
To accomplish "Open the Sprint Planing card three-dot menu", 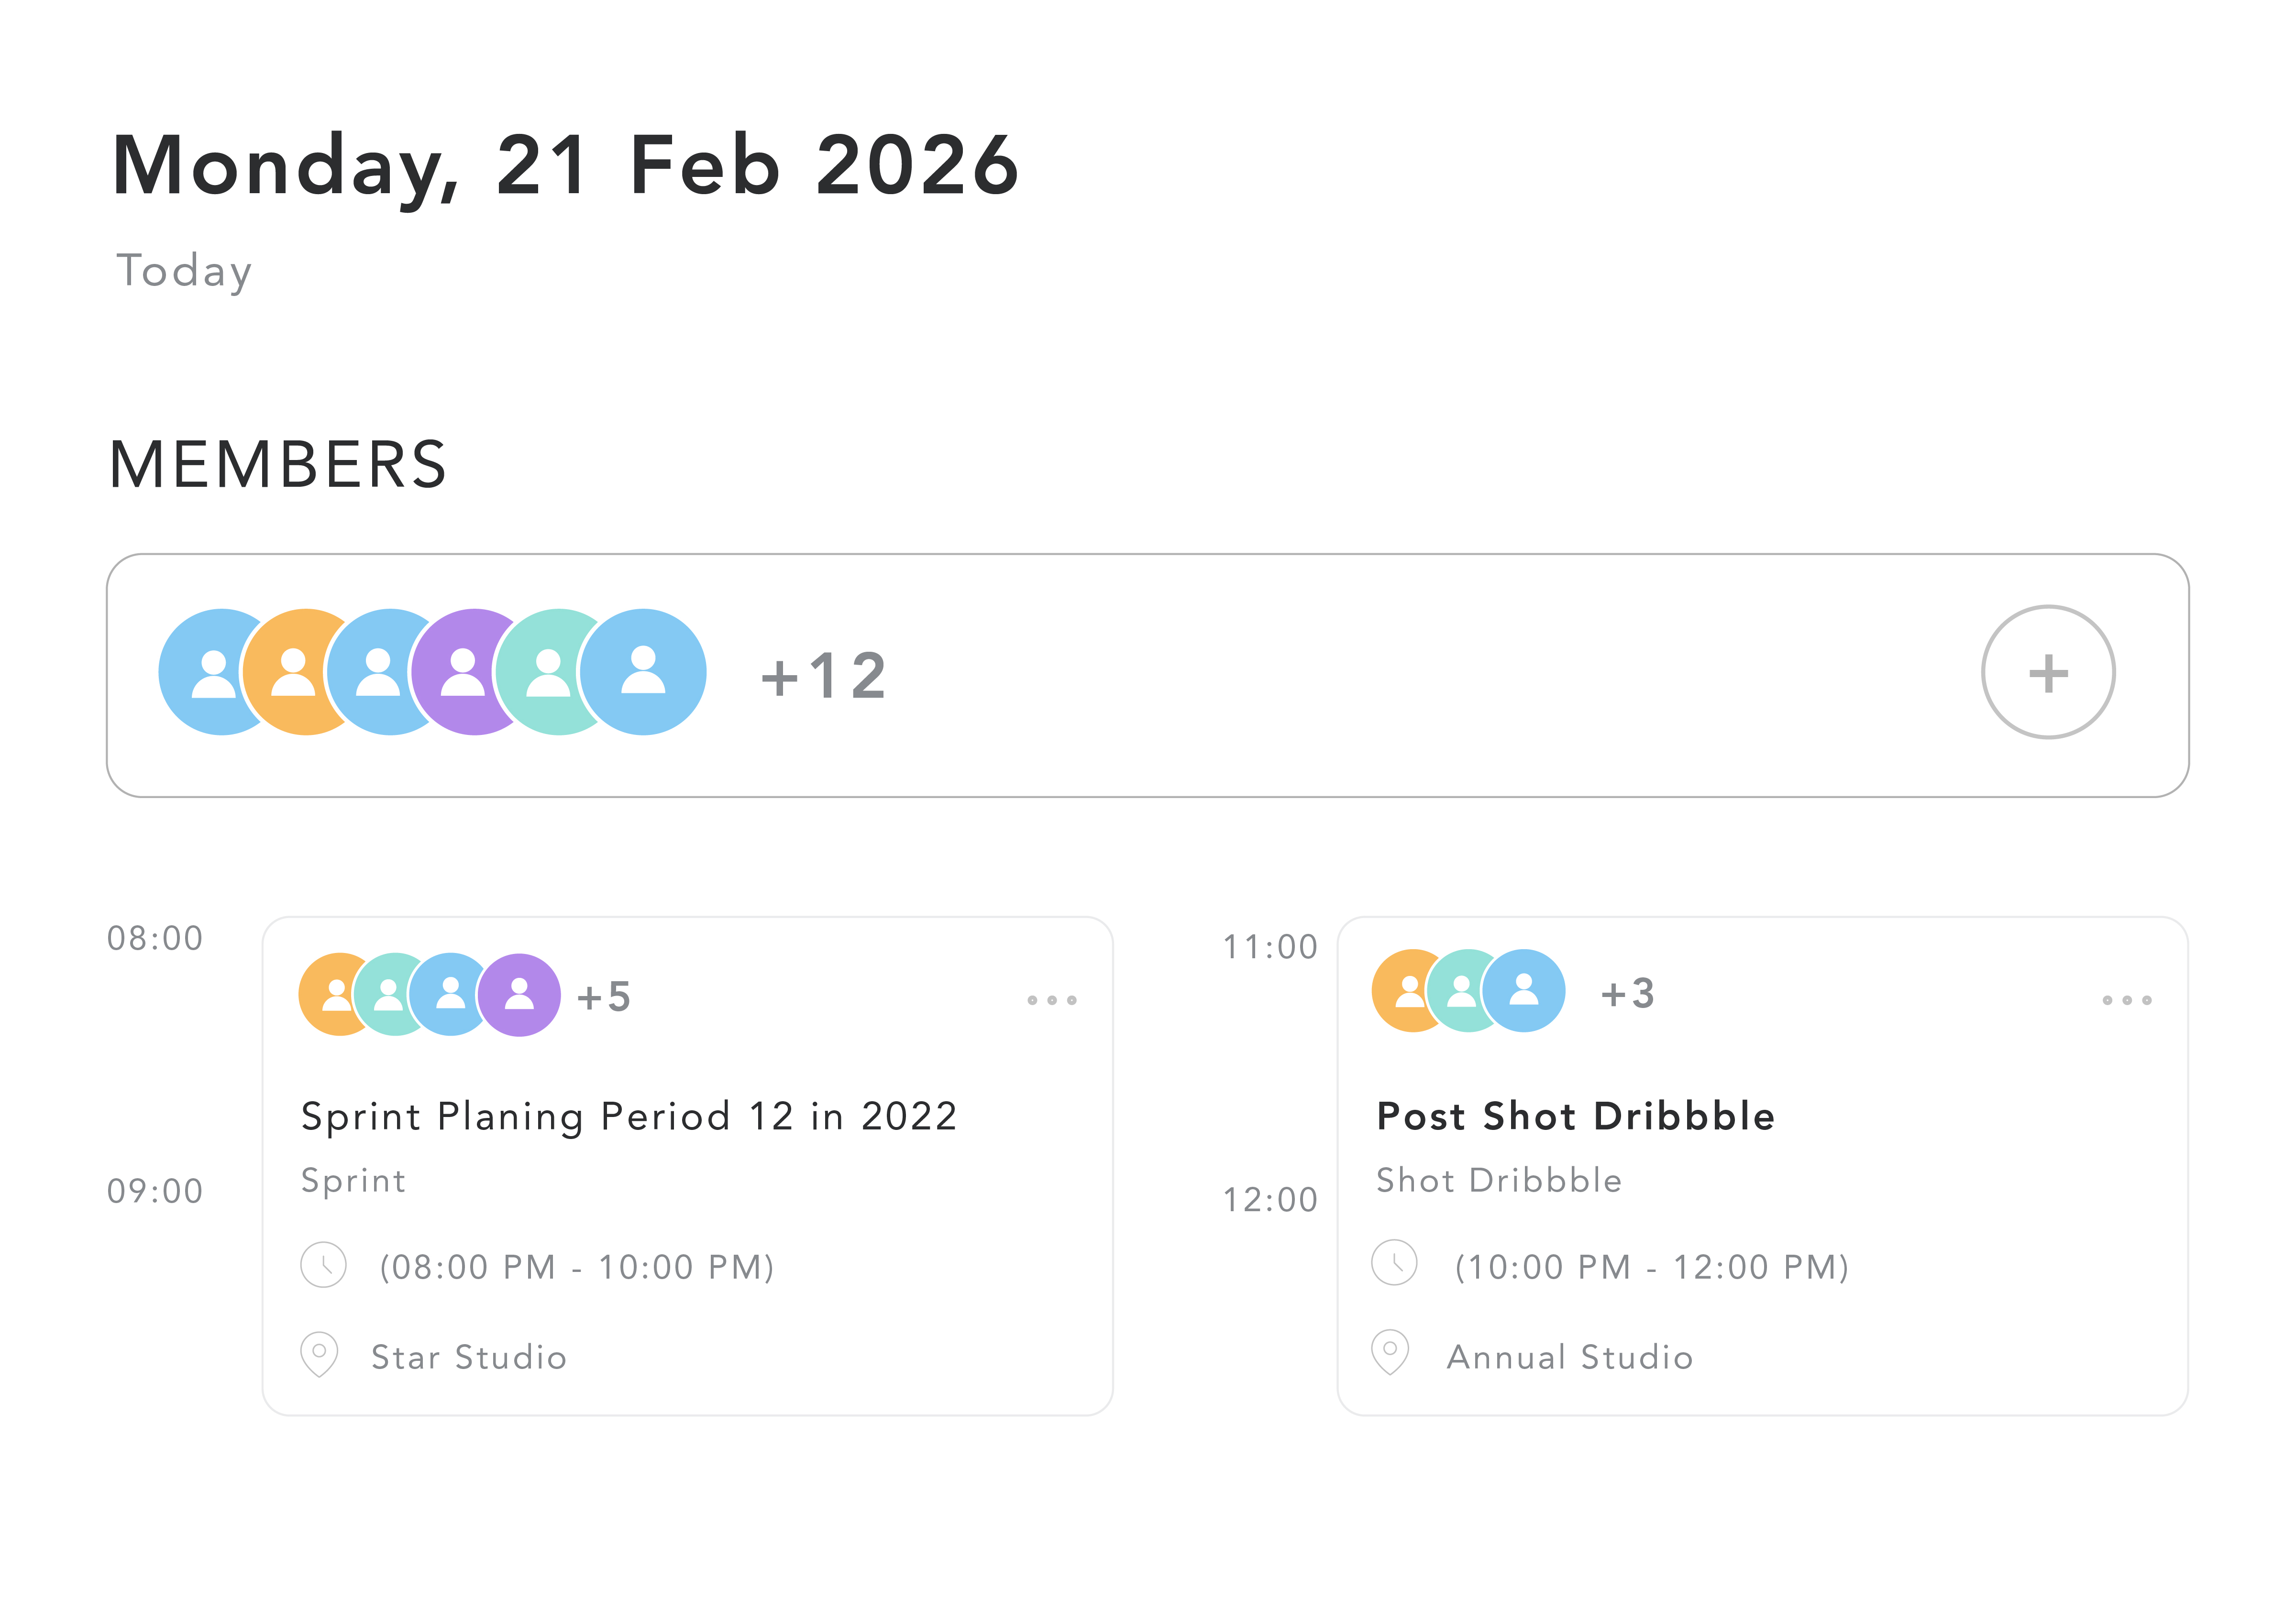I will click(x=1051, y=999).
